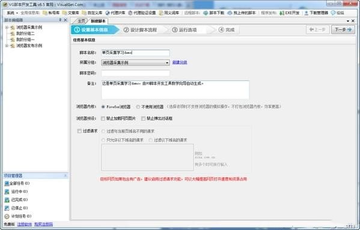Click the 运行中 (0) running tasks icon
The image size is (360, 230).
point(7,192)
